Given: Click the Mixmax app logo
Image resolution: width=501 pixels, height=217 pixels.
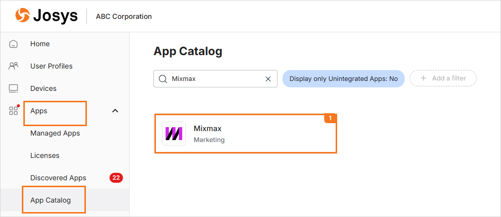Looking at the screenshot, I should tap(174, 134).
